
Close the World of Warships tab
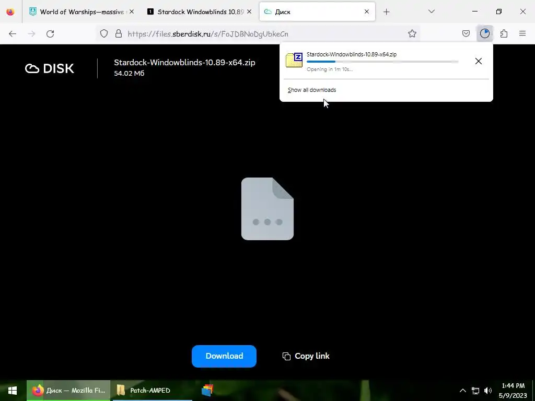click(x=132, y=11)
